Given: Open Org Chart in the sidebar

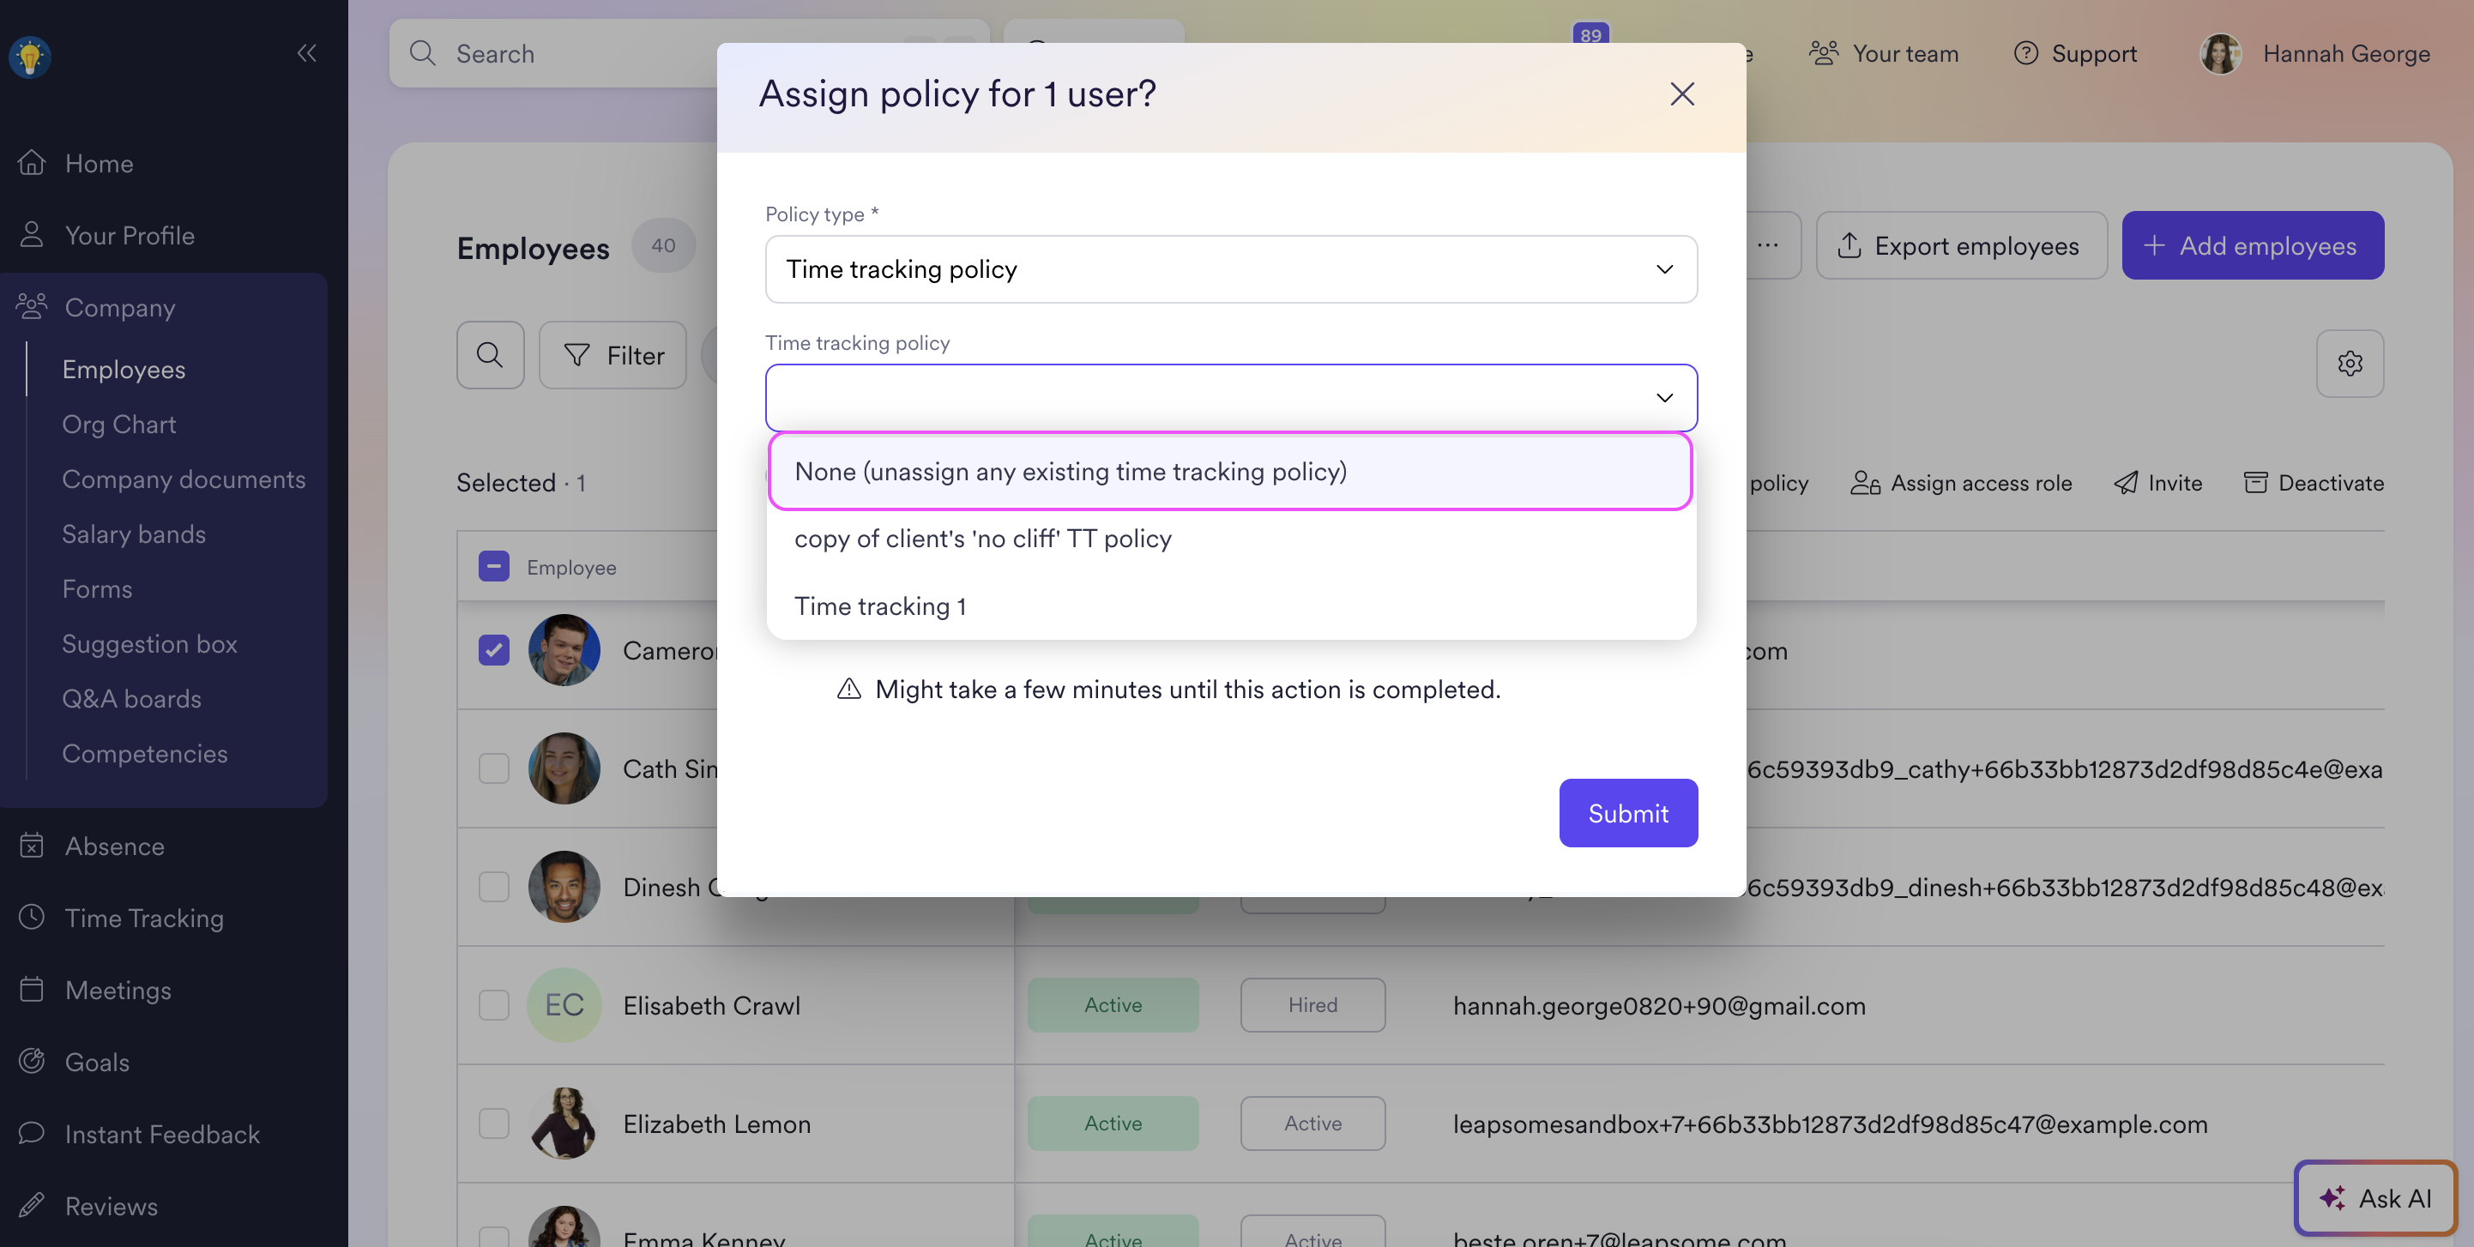Looking at the screenshot, I should [119, 425].
